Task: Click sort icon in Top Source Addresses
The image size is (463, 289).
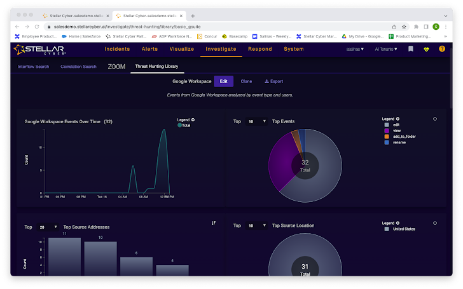Action: pos(214,223)
